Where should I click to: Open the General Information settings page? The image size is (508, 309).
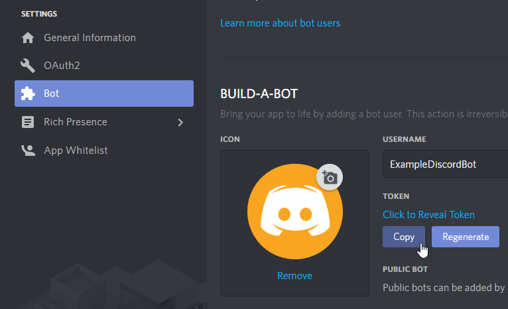pyautogui.click(x=90, y=38)
